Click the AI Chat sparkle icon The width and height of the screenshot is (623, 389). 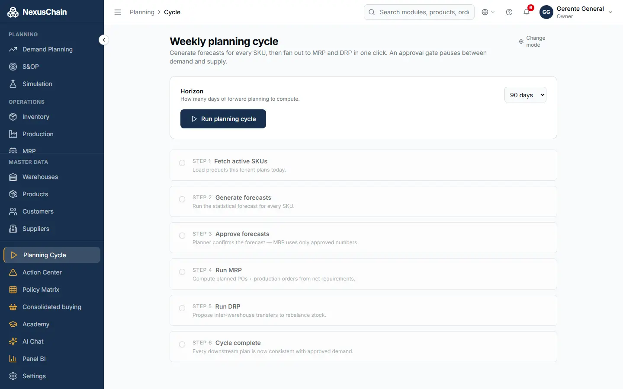coord(13,341)
